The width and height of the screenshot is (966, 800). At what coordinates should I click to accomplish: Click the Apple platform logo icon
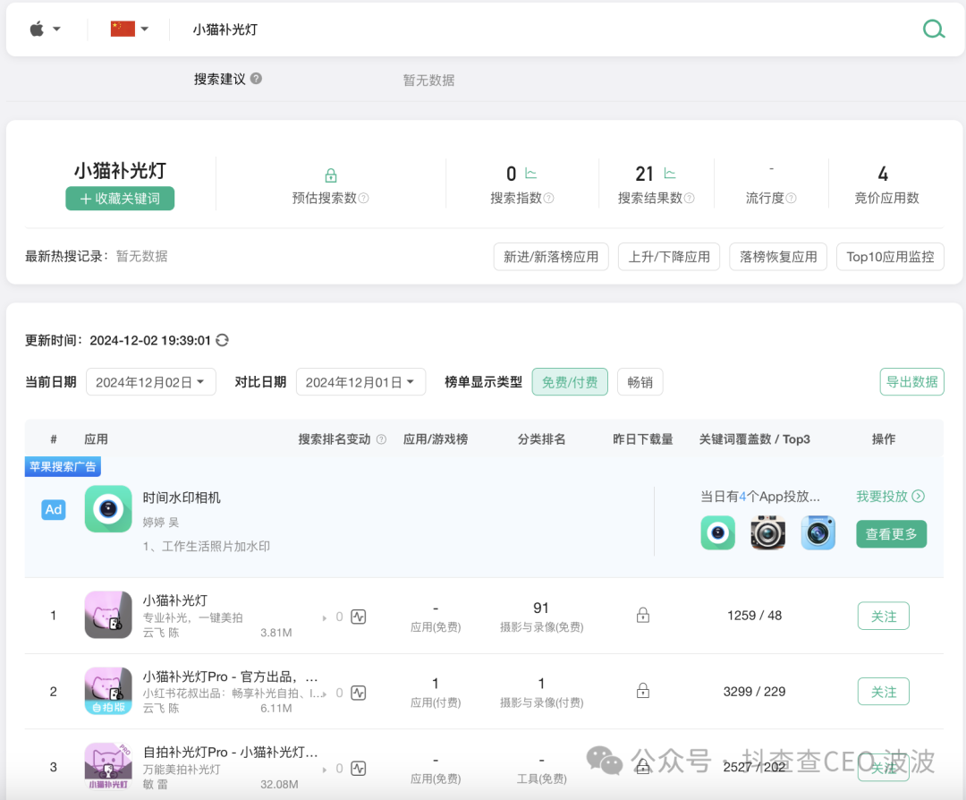[36, 28]
